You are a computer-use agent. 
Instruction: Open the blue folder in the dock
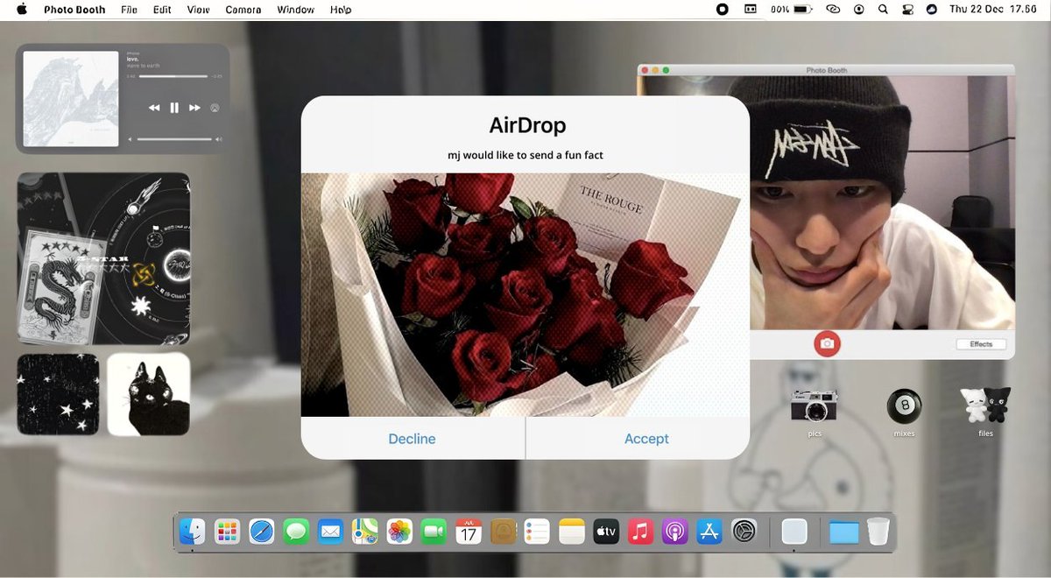click(843, 532)
